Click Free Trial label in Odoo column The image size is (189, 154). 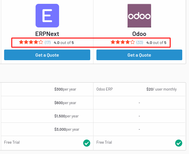[104, 142]
